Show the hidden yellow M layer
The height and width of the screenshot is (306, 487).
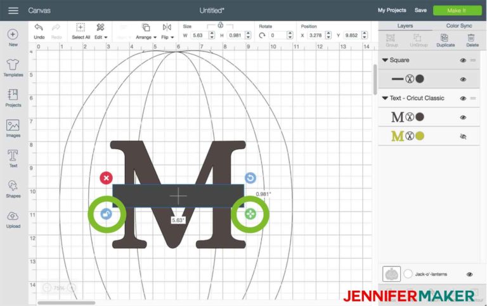click(x=463, y=136)
